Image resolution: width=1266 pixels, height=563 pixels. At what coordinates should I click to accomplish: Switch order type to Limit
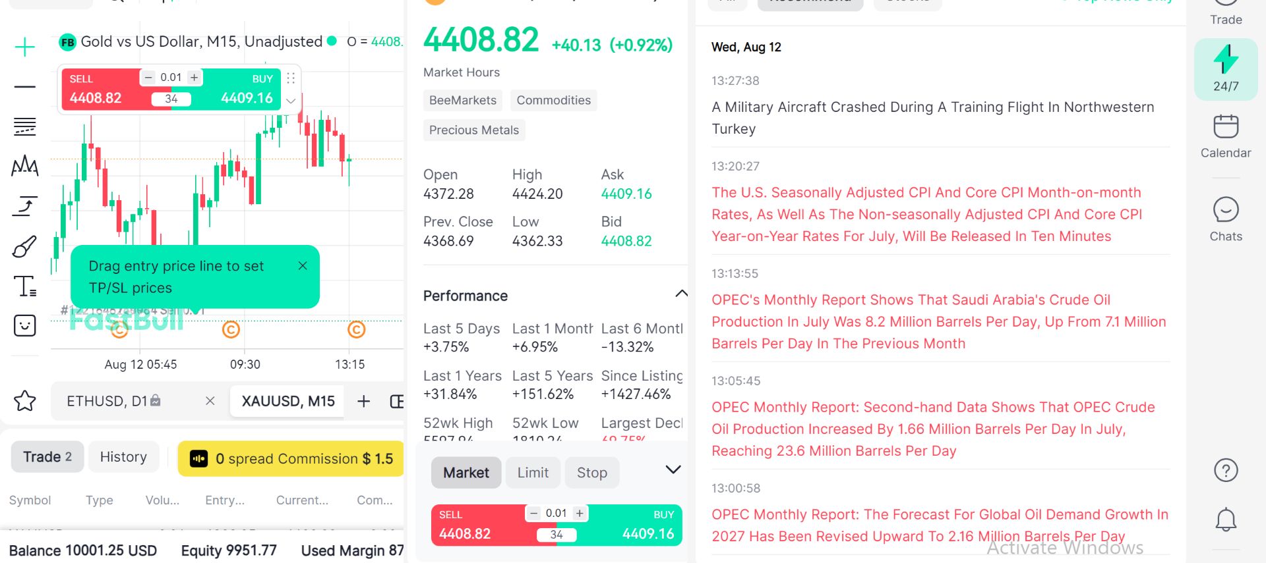pyautogui.click(x=533, y=473)
